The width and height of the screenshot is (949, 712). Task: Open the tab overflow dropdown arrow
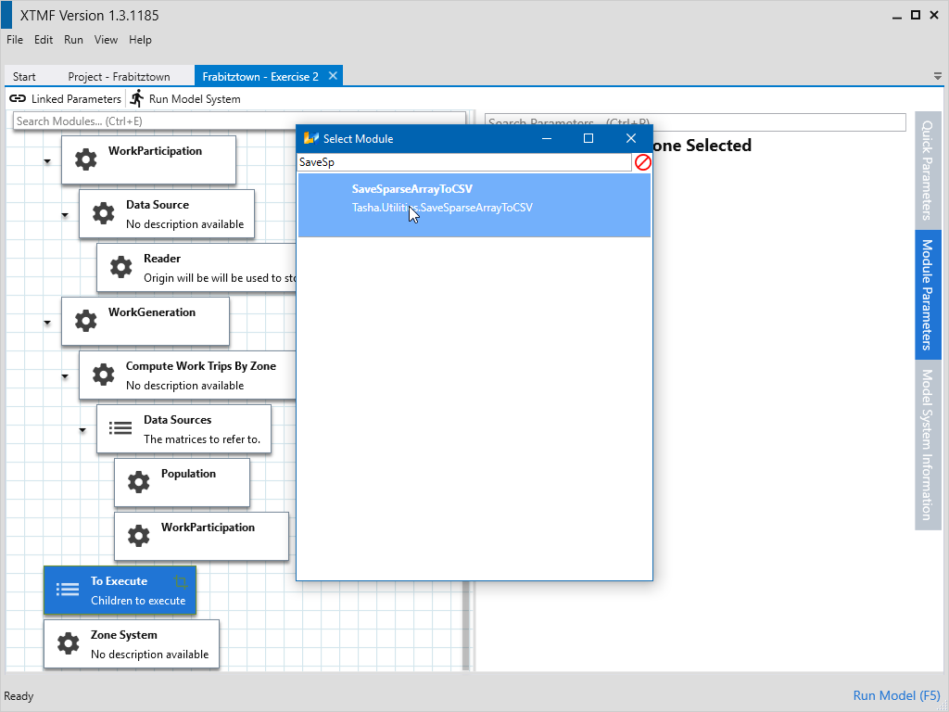coord(938,76)
